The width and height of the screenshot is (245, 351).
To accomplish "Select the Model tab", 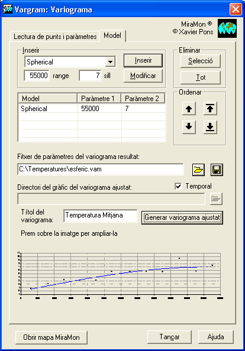I will (x=112, y=35).
